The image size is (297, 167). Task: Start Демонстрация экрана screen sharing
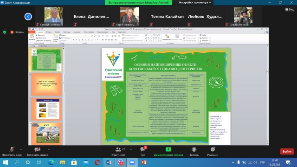168,151
